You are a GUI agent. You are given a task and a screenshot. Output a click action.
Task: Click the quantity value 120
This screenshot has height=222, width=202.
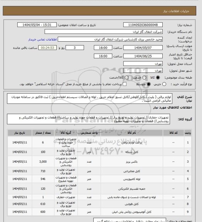coord(43,189)
